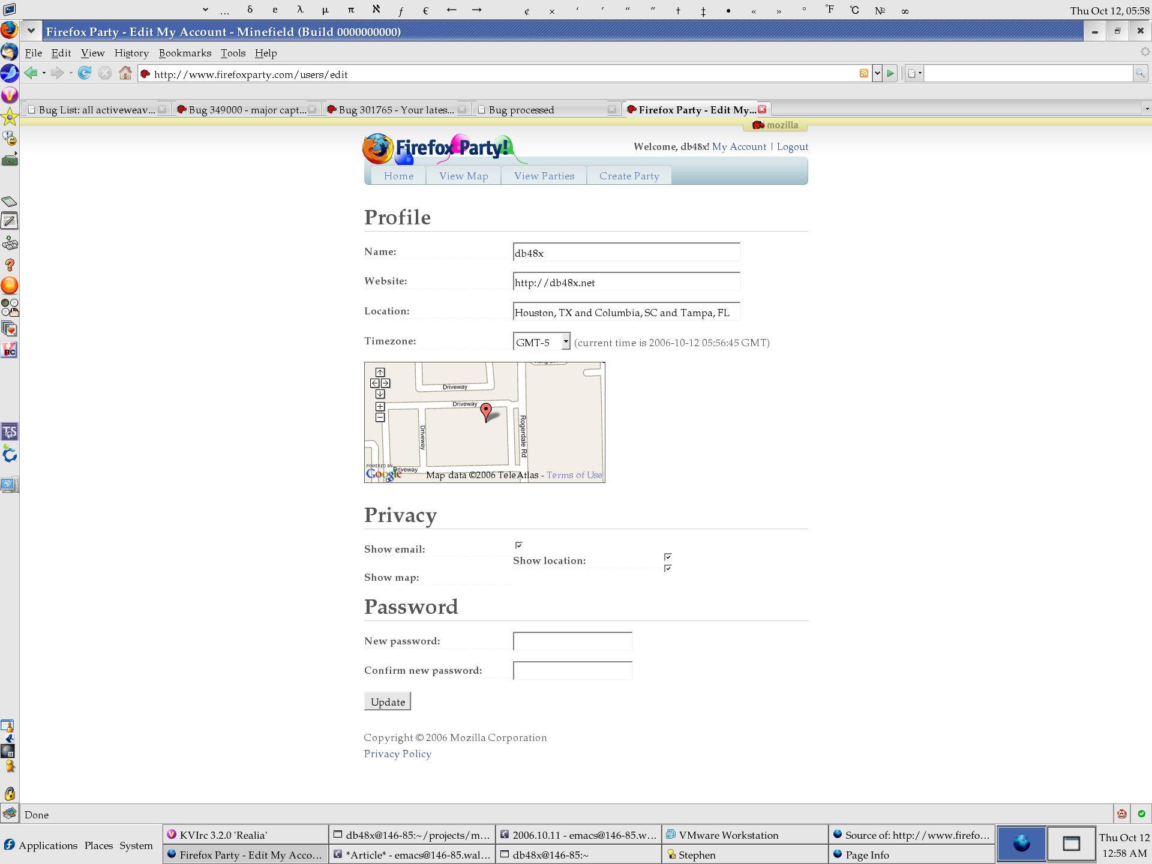Open the notepad text editor launcher
This screenshot has width=1152, height=864.
pos(10,221)
